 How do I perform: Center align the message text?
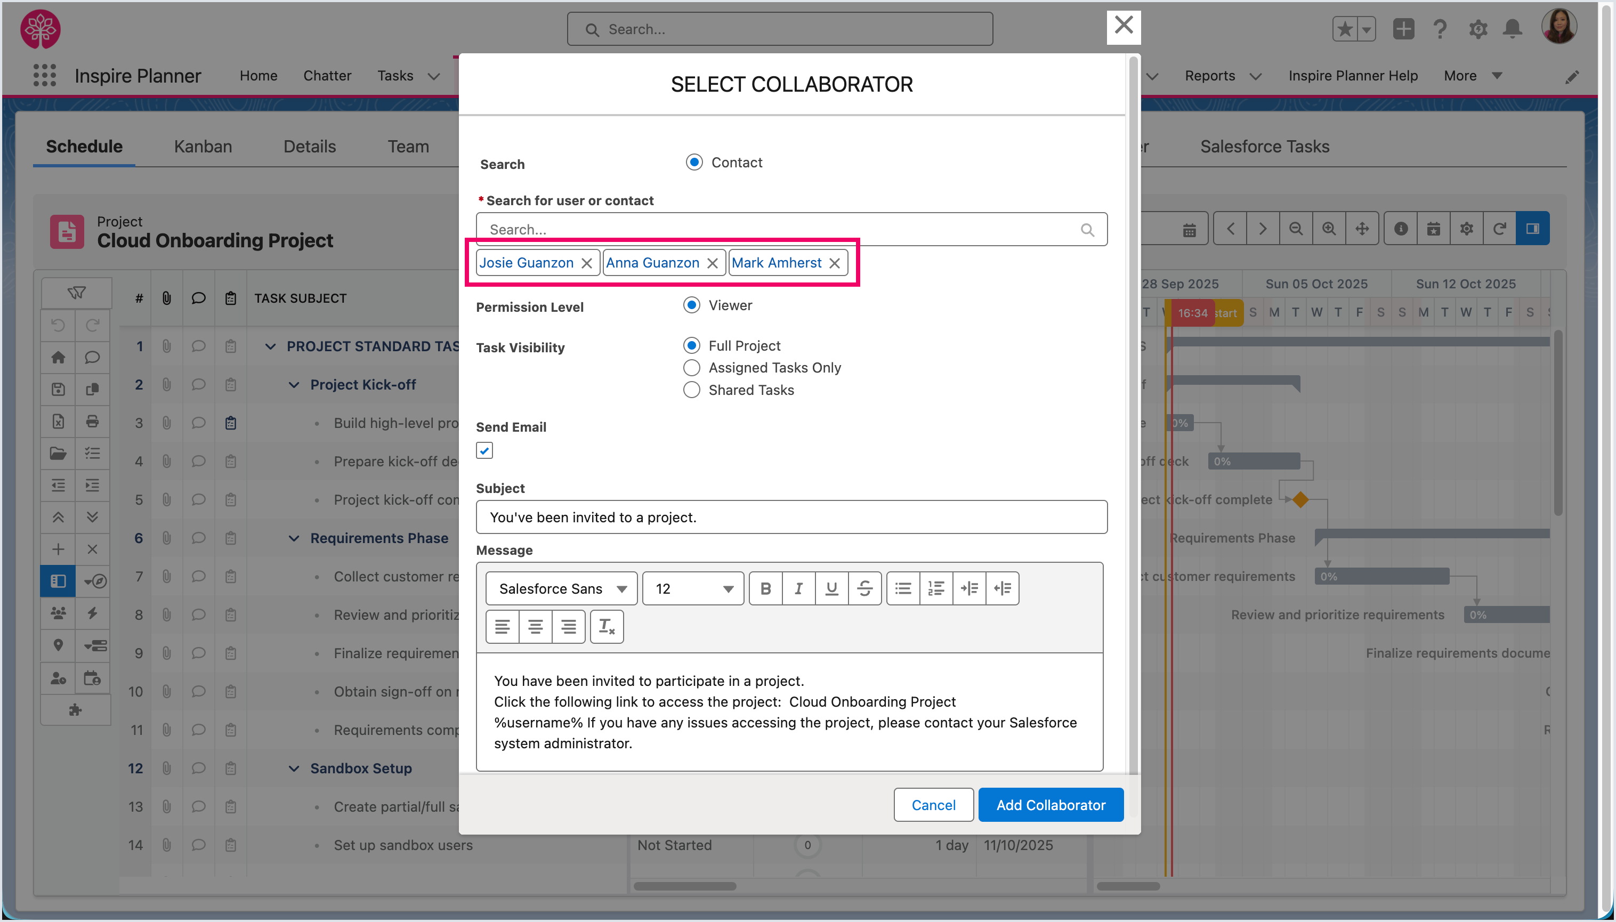[535, 627]
